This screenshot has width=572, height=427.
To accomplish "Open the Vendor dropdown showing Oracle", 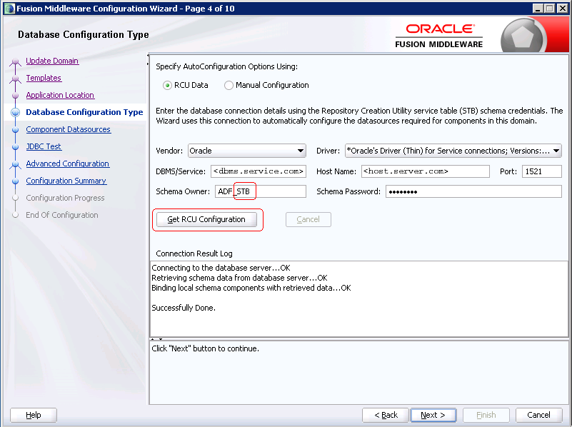I will tap(247, 151).
